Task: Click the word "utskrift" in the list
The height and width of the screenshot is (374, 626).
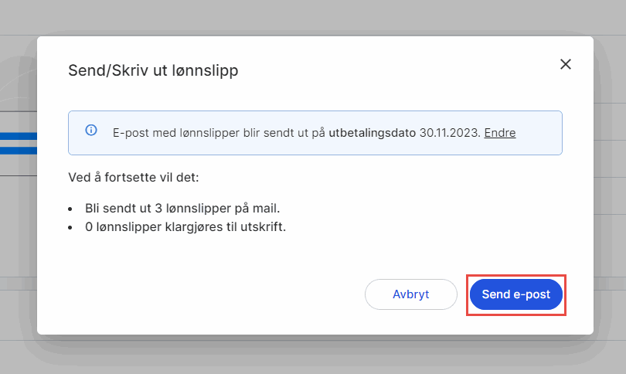Action: [x=264, y=228]
